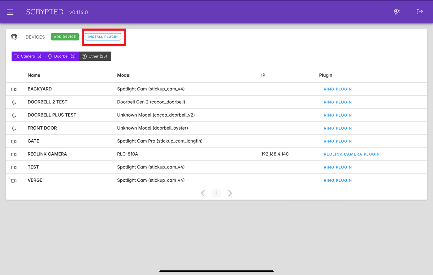Click camera icon for VERGE row
This screenshot has height=275, width=433.
coord(14,181)
